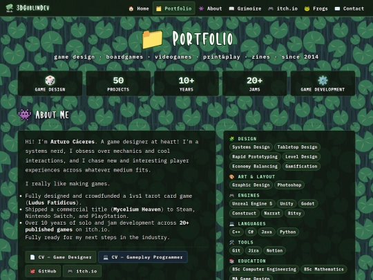The image size is (373, 280).
Task: Open the CV – Game Designer button
Action: tap(61, 257)
